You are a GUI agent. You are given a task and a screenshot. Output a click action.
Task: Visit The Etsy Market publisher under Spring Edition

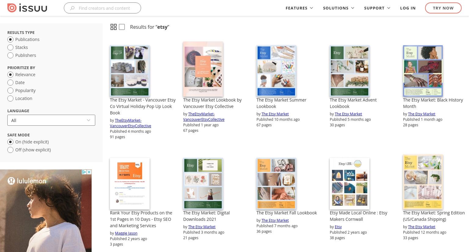[422, 227]
